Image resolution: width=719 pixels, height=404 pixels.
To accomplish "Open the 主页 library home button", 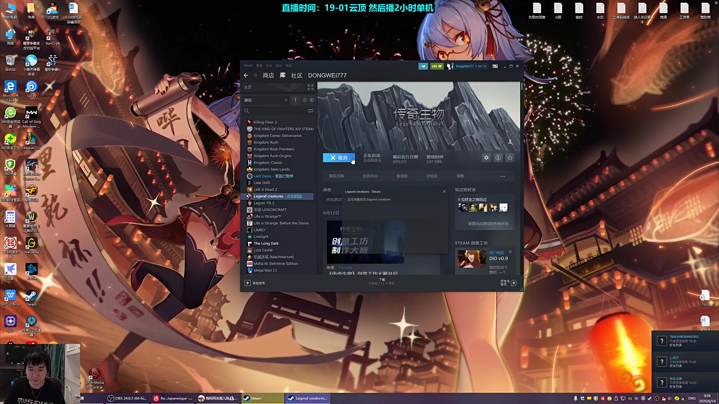I will pos(273,87).
